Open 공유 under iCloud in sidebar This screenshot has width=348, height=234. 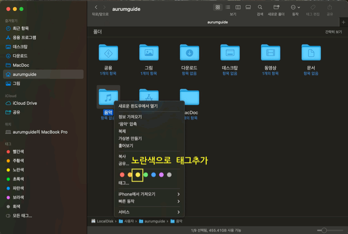tap(43, 112)
